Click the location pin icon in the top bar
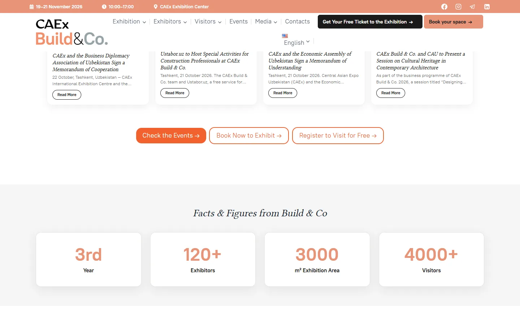520x325 pixels. click(x=156, y=6)
